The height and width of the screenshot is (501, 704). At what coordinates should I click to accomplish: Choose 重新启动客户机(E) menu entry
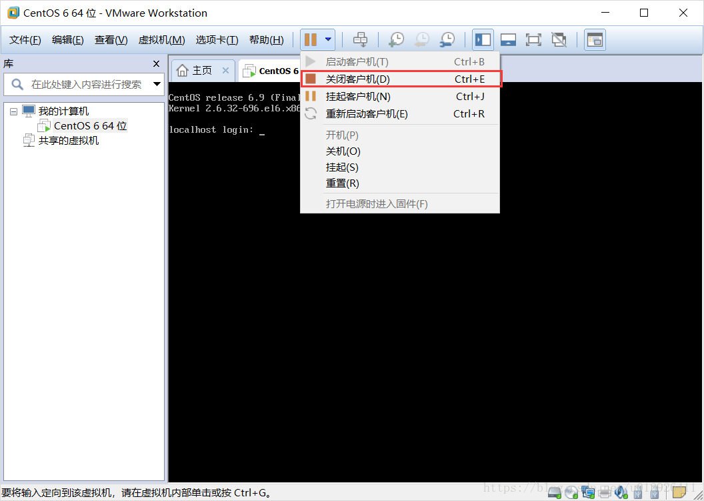[400, 113]
